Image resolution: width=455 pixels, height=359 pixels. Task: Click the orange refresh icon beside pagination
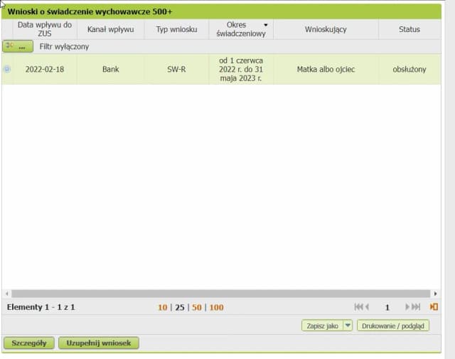pyautogui.click(x=434, y=307)
